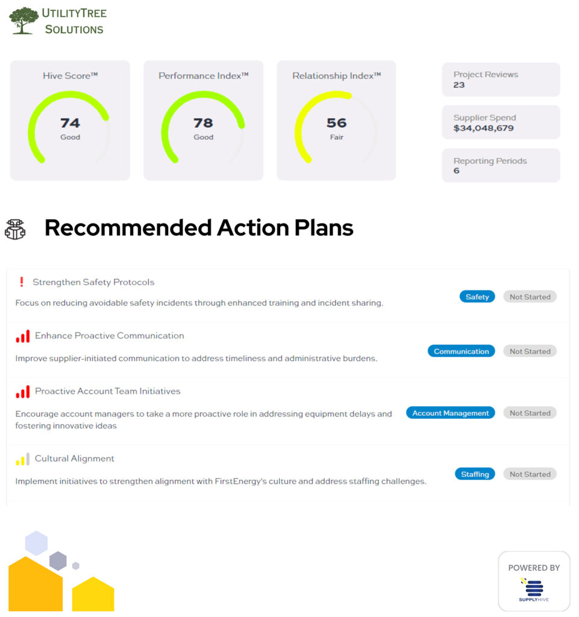Toggle the Communication category pill
This screenshot has width=579, height=617.
tap(461, 351)
